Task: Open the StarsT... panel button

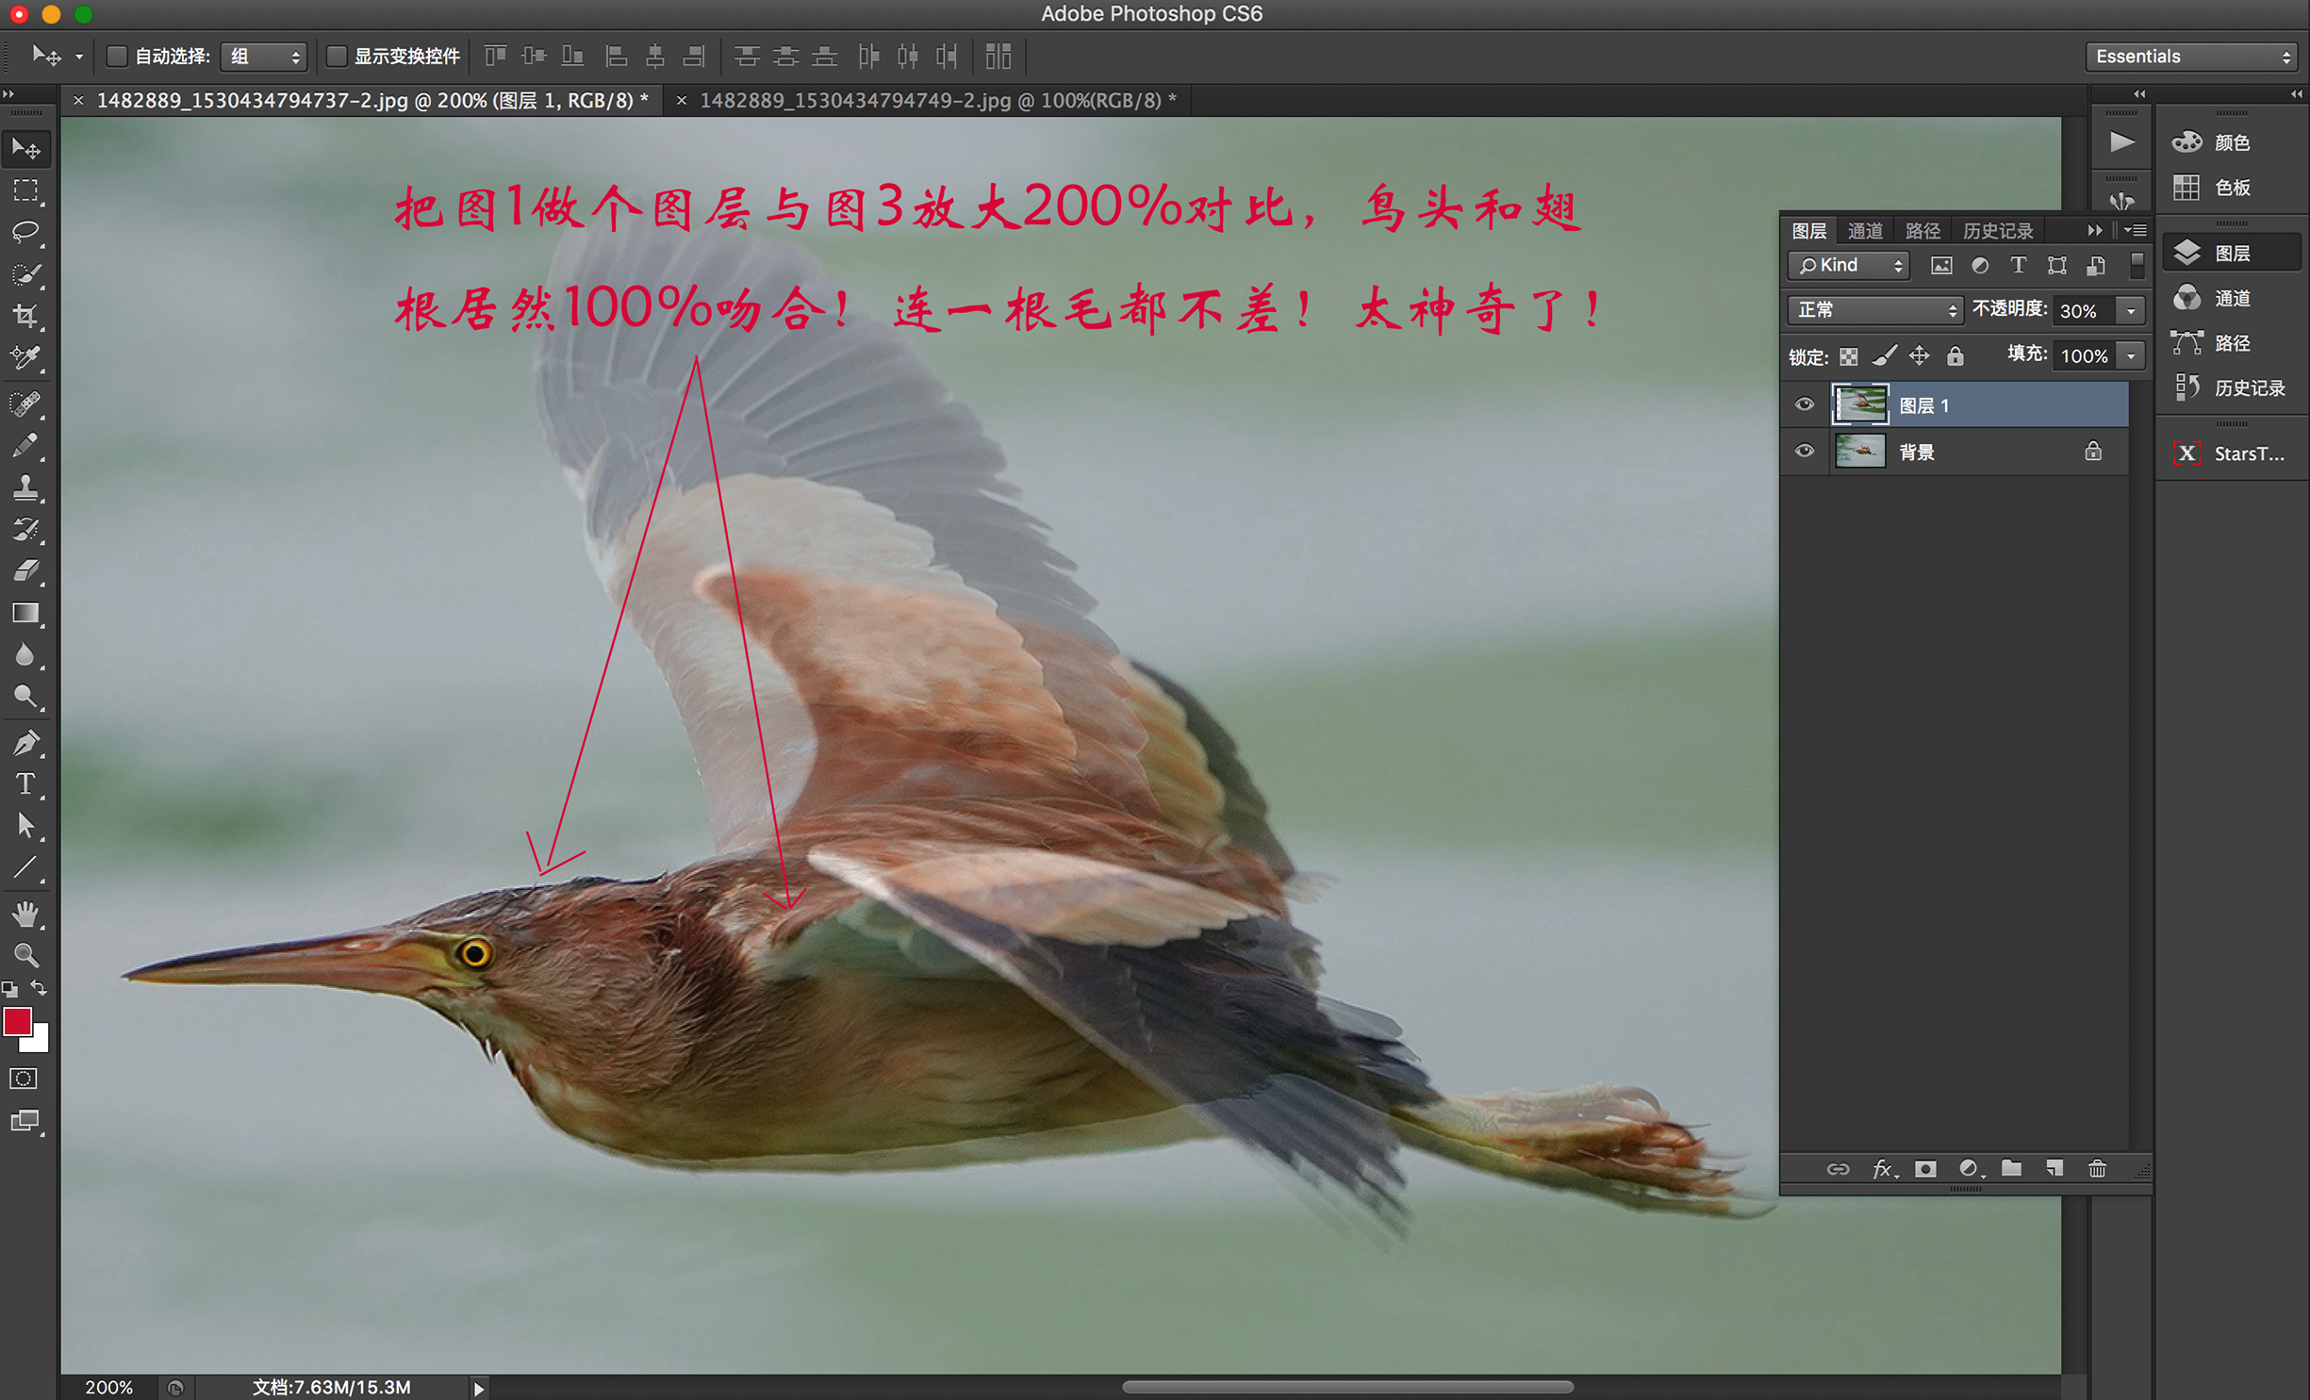Action: [2232, 453]
